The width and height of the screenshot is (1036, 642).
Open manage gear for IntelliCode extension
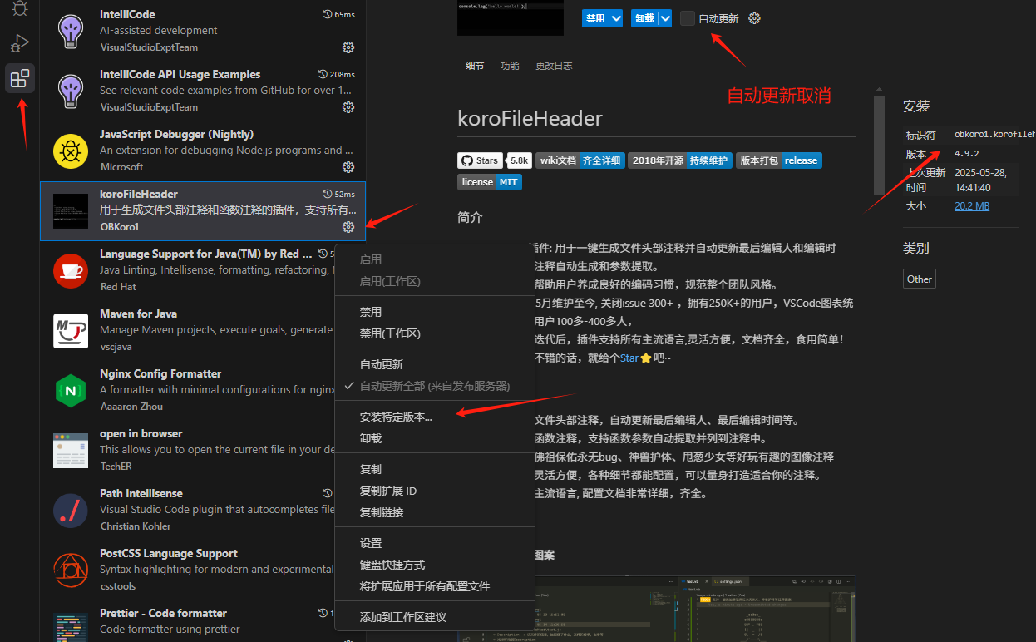coord(348,47)
